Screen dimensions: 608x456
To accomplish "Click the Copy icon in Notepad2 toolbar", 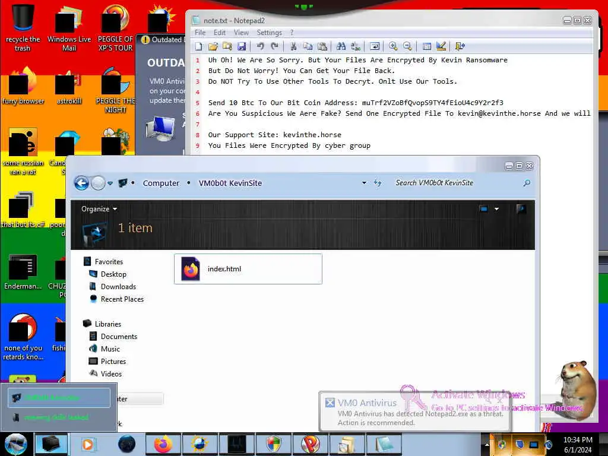I will pos(308,46).
